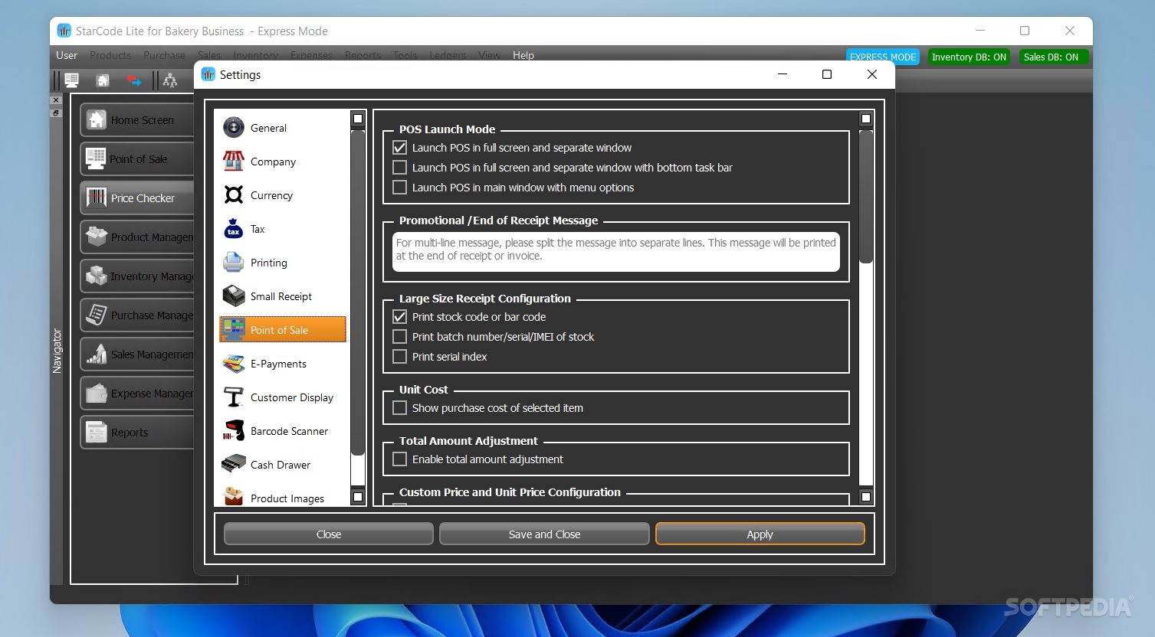Click the content pane scroll-down square button
The image size is (1155, 637).
(x=866, y=497)
